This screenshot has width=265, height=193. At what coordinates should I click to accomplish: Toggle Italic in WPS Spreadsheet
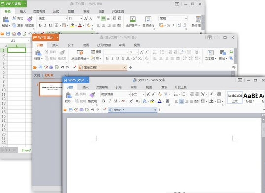(45, 25)
